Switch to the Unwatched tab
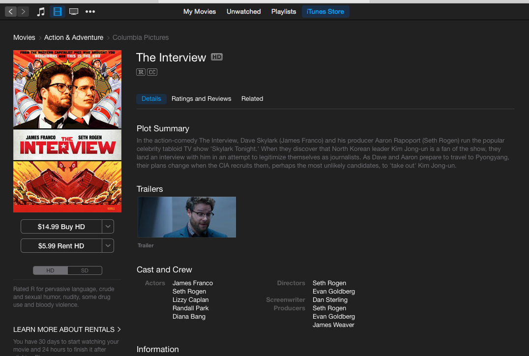Image resolution: width=529 pixels, height=356 pixels. click(x=243, y=11)
